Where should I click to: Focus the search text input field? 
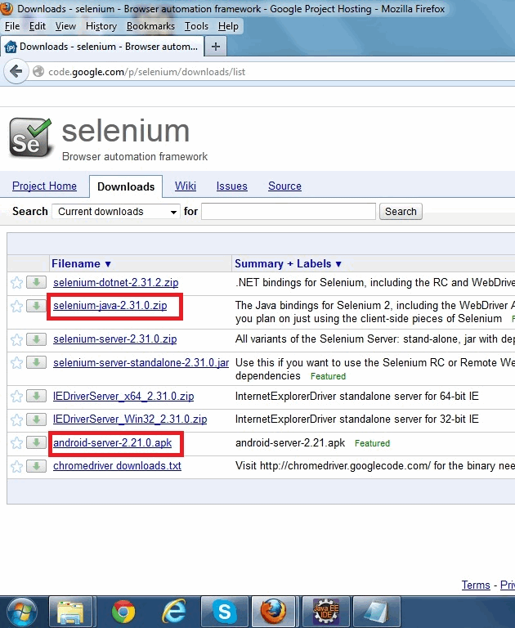289,212
